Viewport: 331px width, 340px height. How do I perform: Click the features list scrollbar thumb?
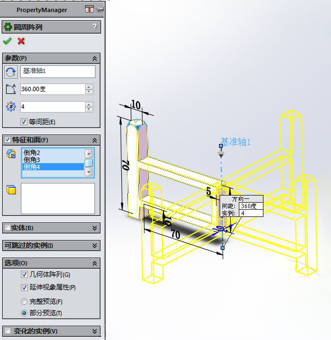click(89, 163)
